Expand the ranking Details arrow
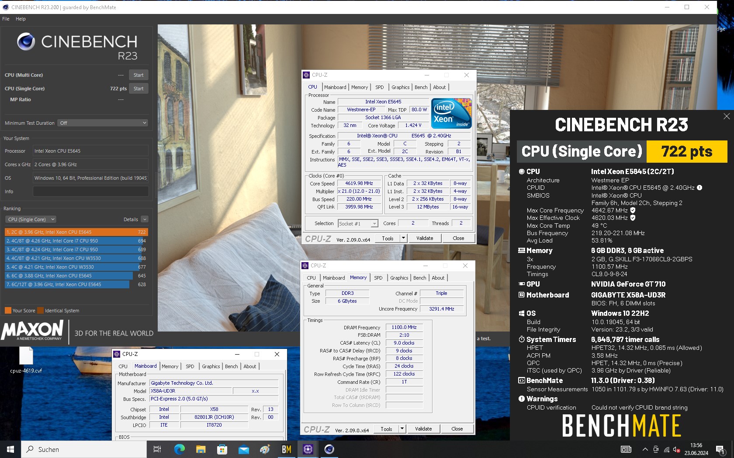 [145, 219]
